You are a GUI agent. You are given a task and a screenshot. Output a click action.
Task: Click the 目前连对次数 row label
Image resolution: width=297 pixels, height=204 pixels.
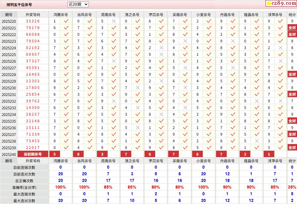pos(24,174)
